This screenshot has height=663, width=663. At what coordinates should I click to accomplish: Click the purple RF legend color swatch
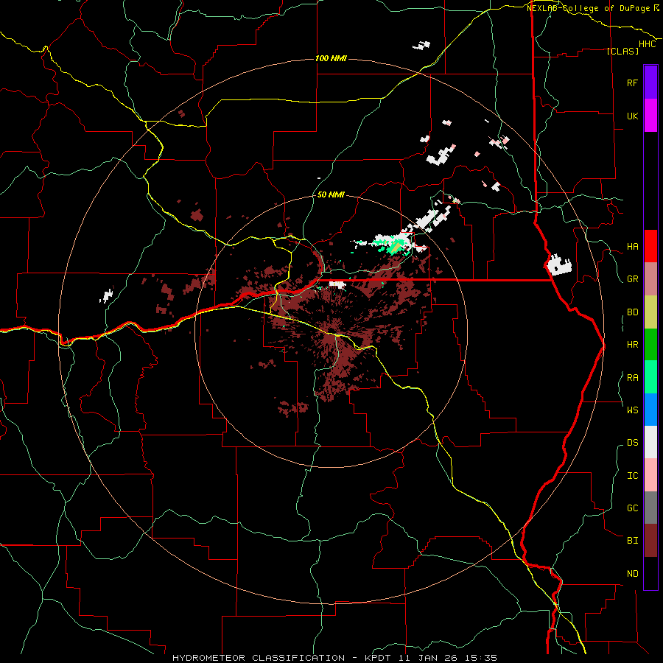point(650,83)
